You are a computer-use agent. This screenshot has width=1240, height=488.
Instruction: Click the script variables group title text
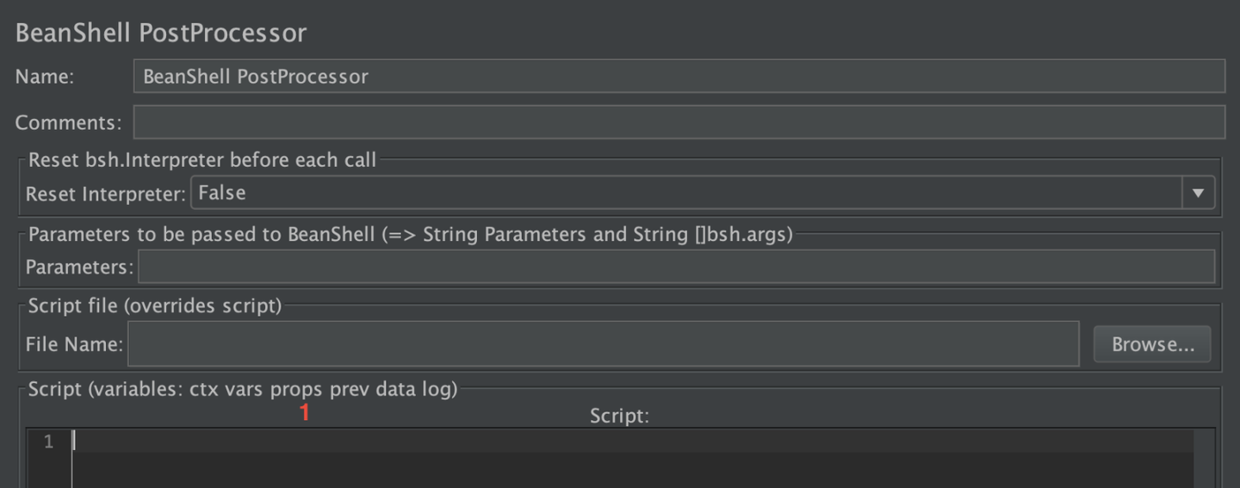243,389
